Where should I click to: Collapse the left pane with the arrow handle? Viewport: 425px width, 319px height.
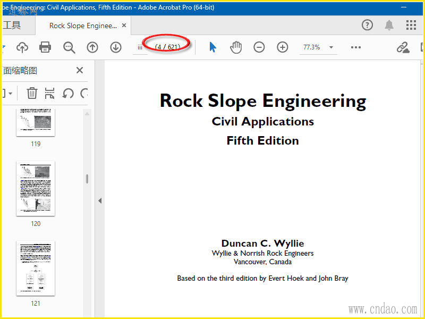[x=99, y=201]
